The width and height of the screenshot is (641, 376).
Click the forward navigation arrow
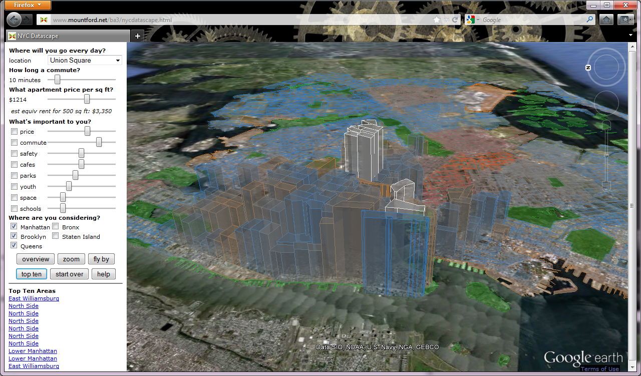pos(27,20)
